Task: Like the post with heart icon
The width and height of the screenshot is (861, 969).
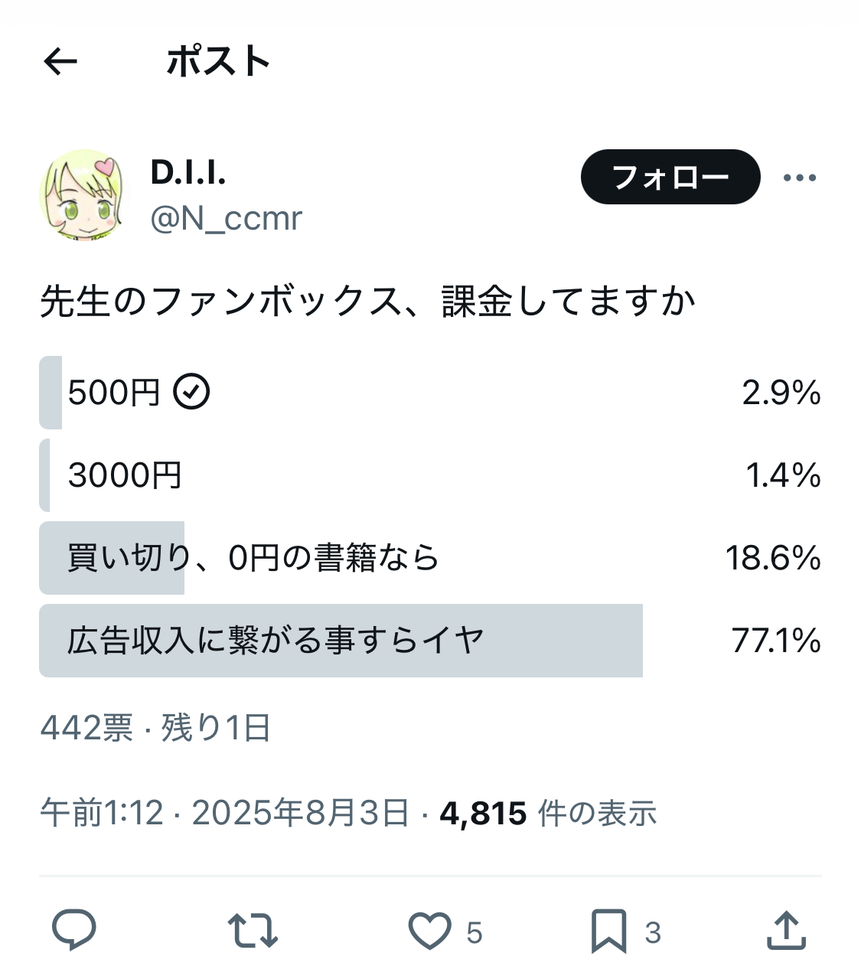Action: coord(429,931)
